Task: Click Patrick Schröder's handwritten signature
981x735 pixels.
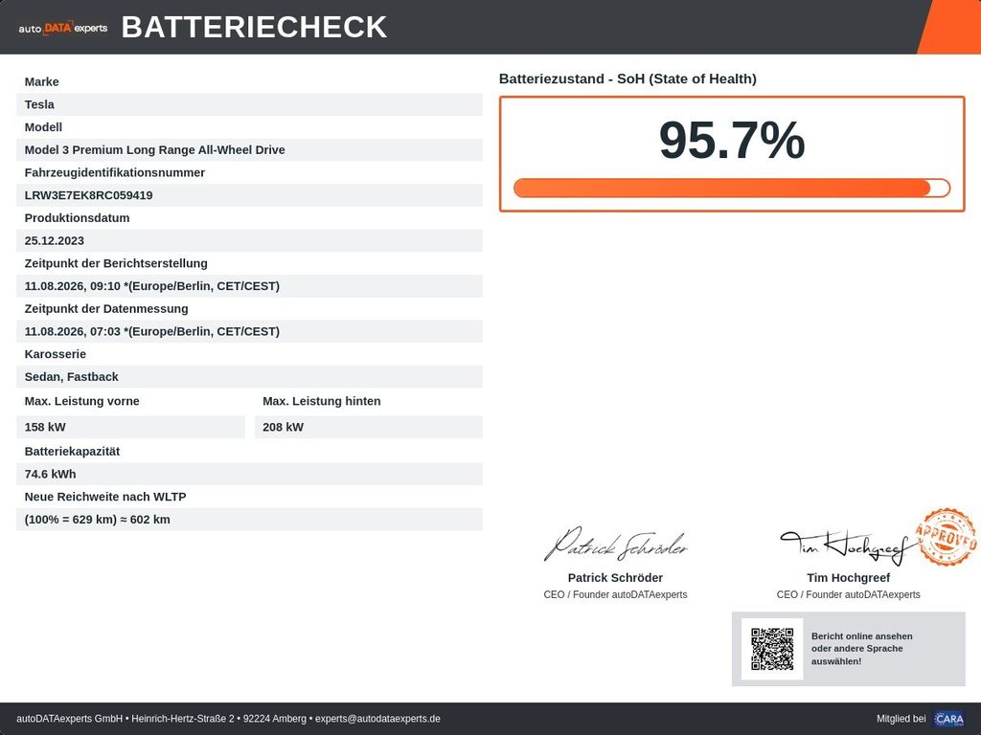Action: coord(616,544)
